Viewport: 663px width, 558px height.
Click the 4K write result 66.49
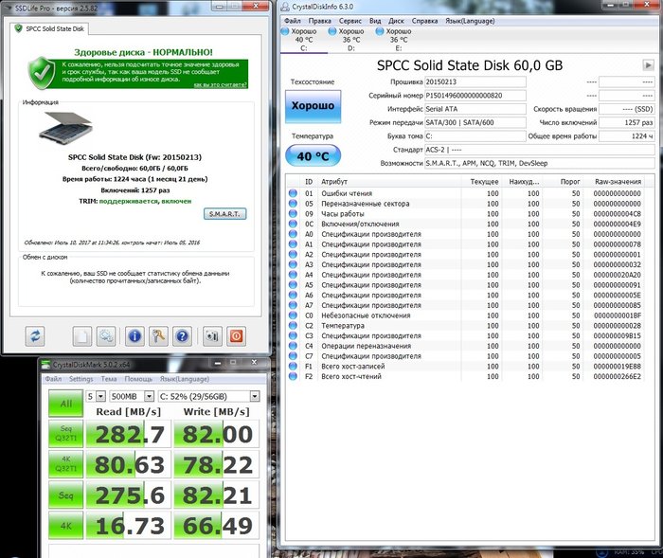(x=217, y=525)
